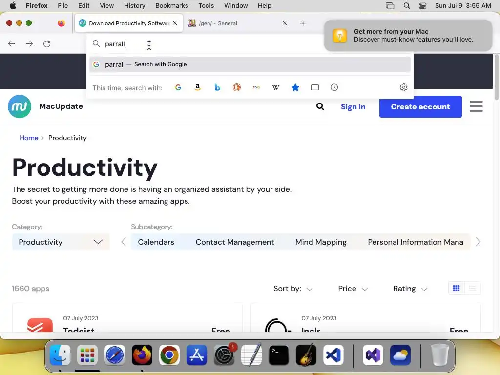Viewport: 500px width, 375px height.
Task: Open Visual Studio Code from the dock
Action: [333, 355]
